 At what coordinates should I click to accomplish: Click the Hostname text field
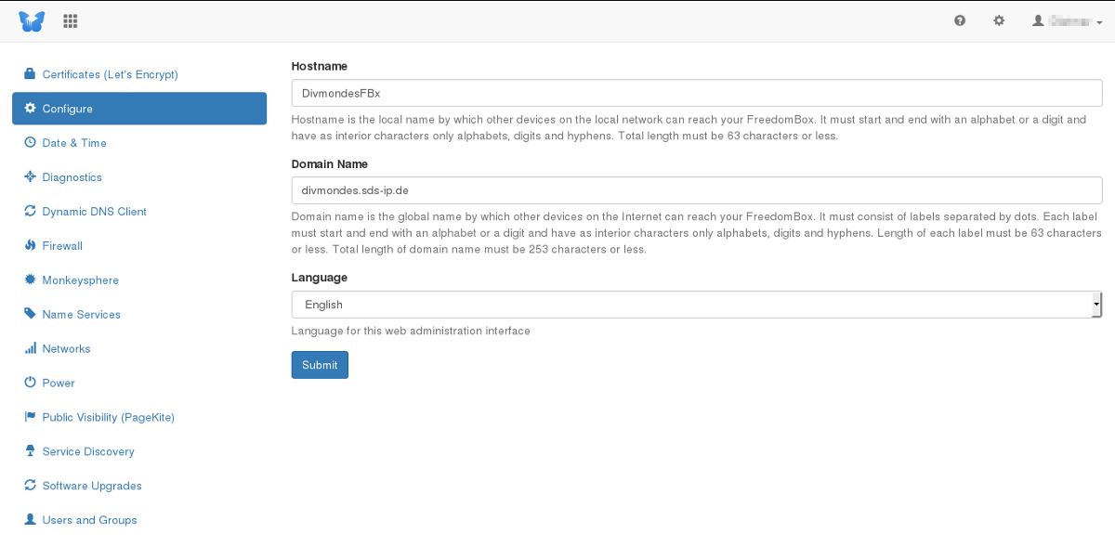pos(696,93)
